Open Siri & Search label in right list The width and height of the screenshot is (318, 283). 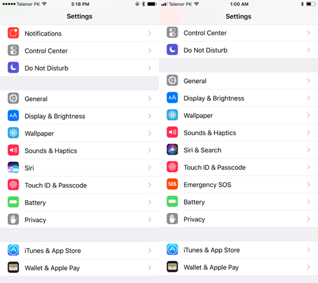coord(202,150)
